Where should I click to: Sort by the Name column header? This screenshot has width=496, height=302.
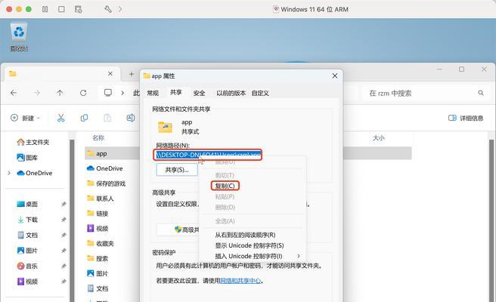click(98, 137)
